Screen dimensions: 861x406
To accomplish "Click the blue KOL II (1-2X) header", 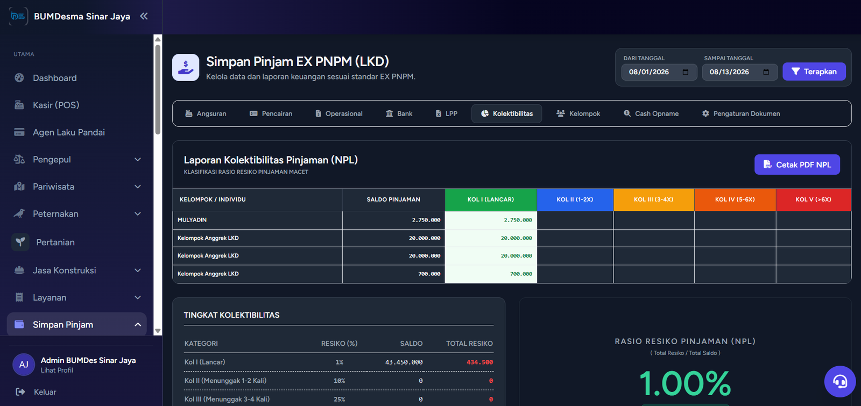I will pyautogui.click(x=575, y=200).
